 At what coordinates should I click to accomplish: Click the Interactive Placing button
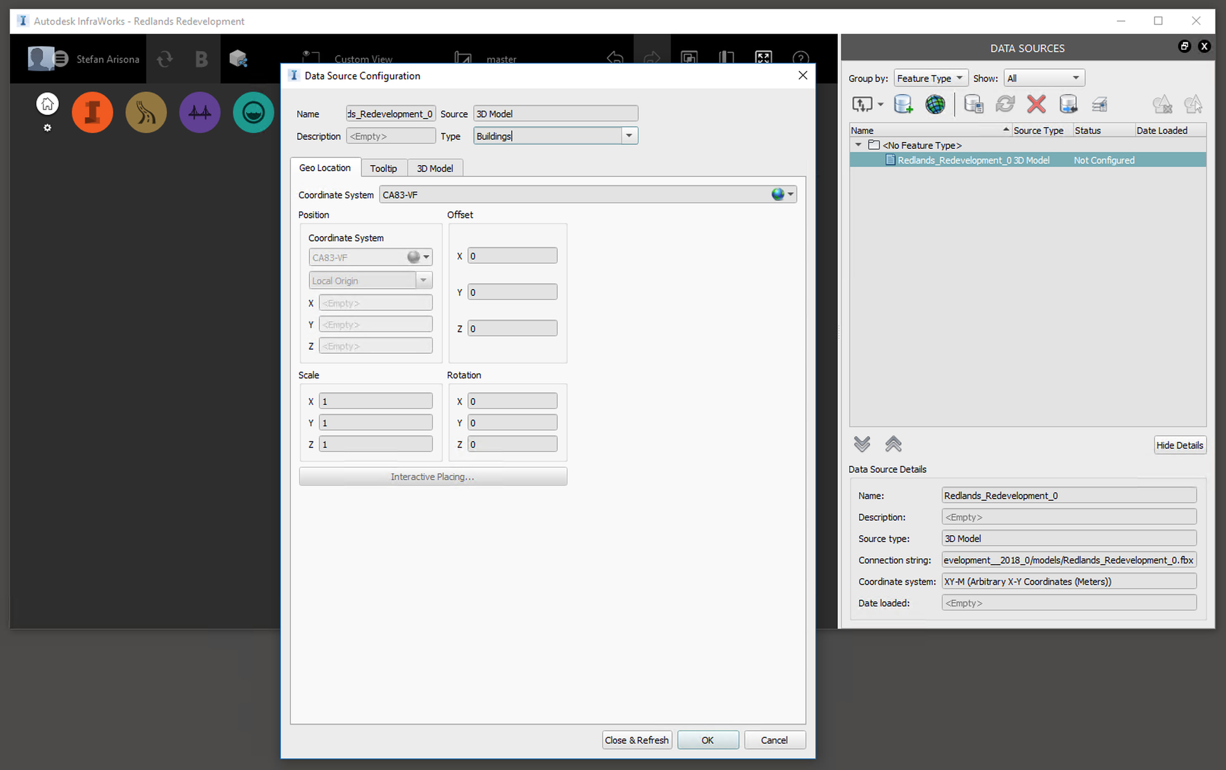pos(433,477)
